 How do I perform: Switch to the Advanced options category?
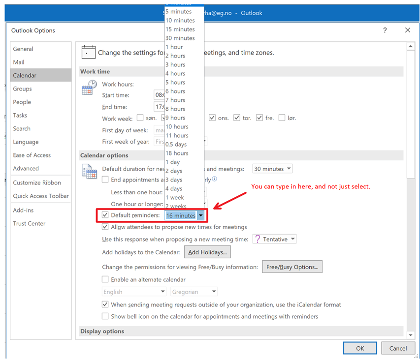pos(26,168)
